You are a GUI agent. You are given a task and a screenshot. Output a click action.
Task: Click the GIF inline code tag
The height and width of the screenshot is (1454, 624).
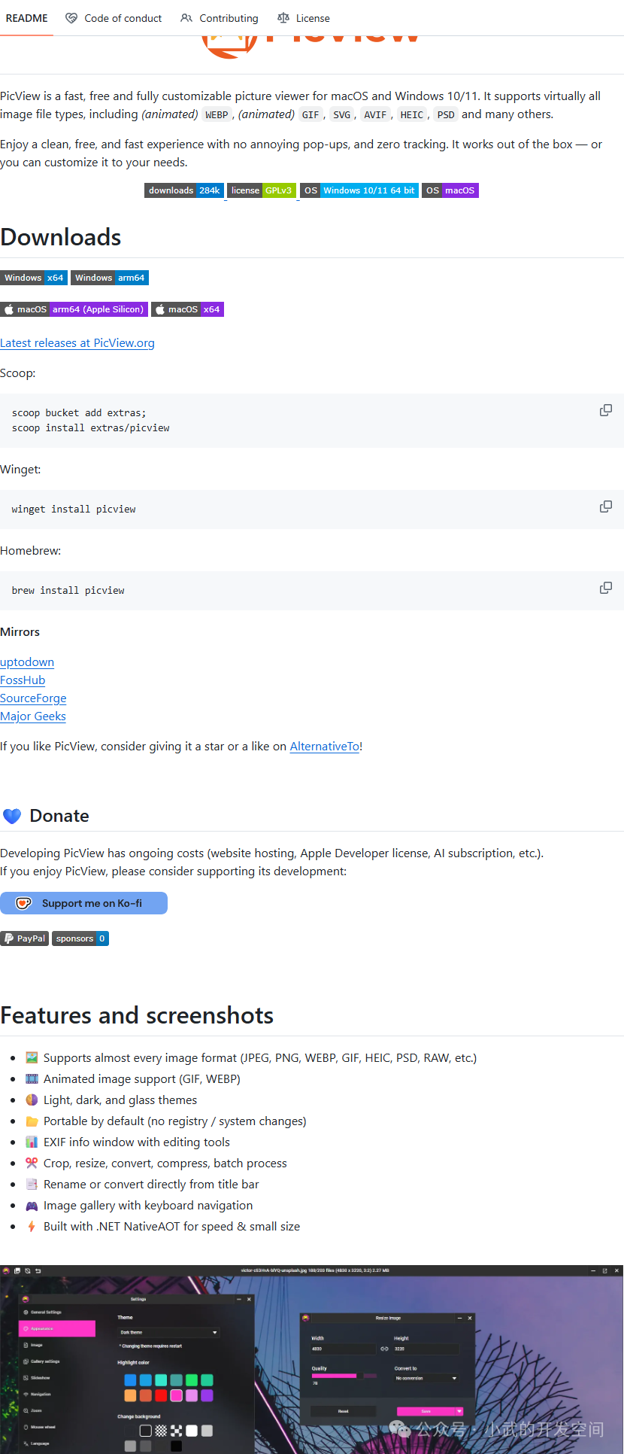[310, 114]
